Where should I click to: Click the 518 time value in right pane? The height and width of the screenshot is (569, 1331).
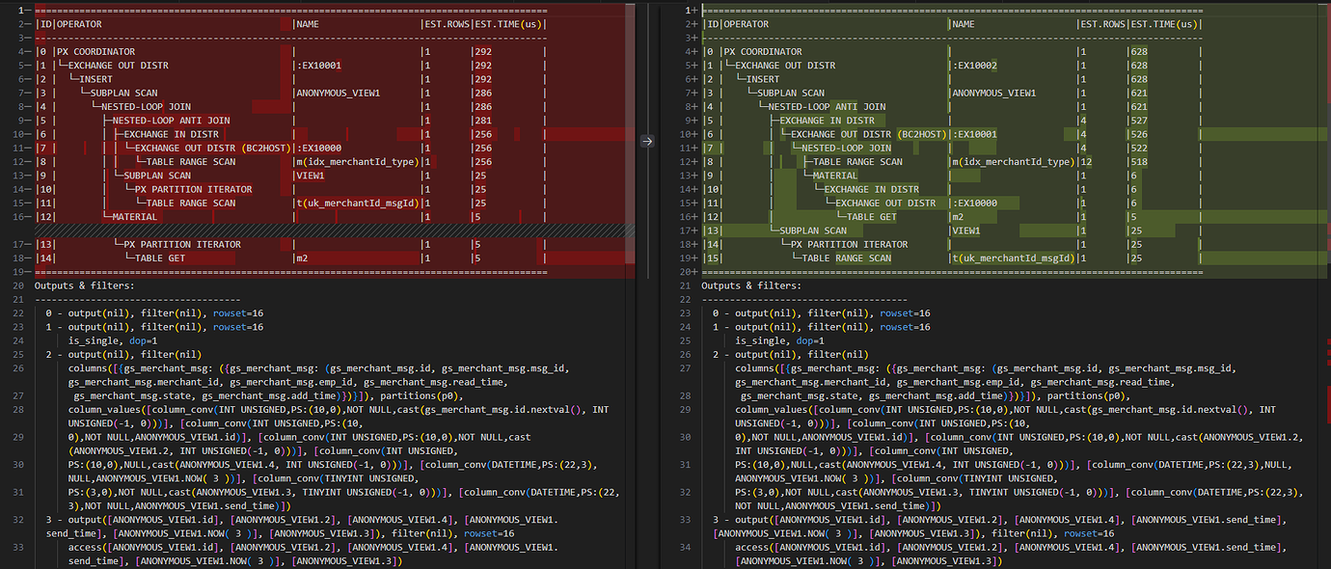(x=1139, y=162)
